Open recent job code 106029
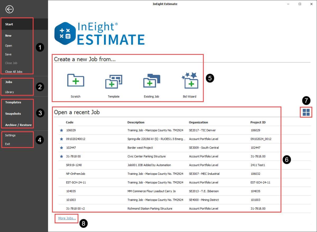317x232 pixels. coord(71,130)
